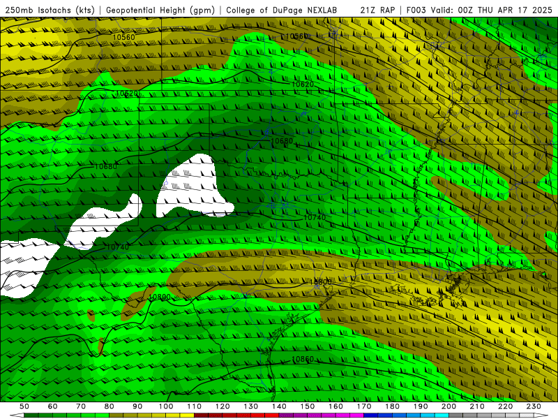The height and width of the screenshot is (419, 558).
Task: Click the 'College of DuPage NEXLAB' label
Action: 281,10
